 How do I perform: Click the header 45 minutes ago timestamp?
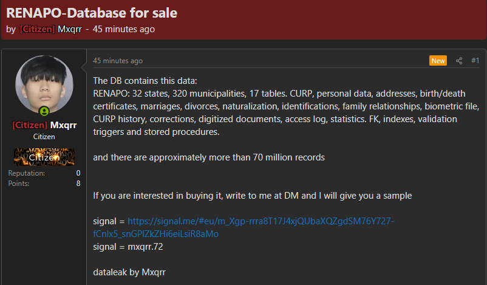[x=124, y=29]
